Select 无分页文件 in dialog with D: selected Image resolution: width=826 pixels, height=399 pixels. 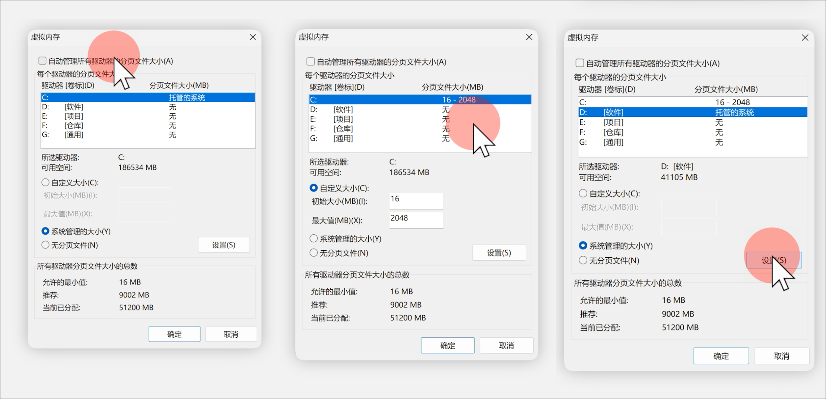583,260
